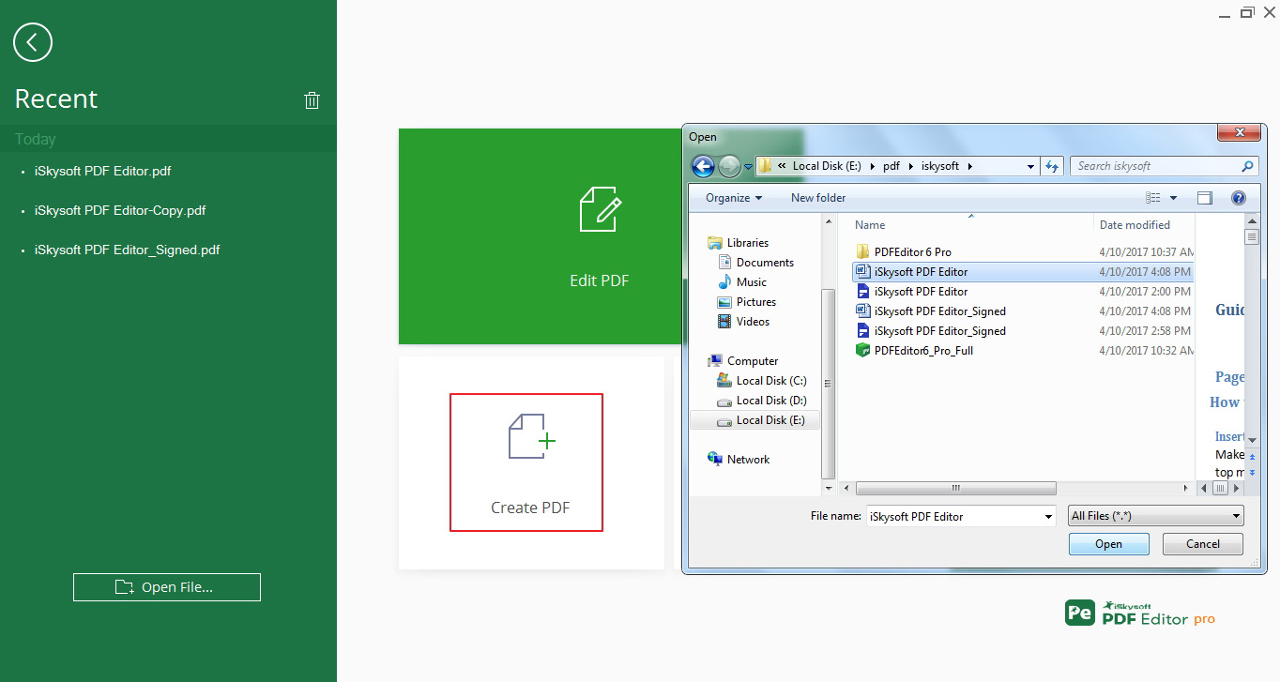Click the Cancel button in dialog

[1203, 544]
